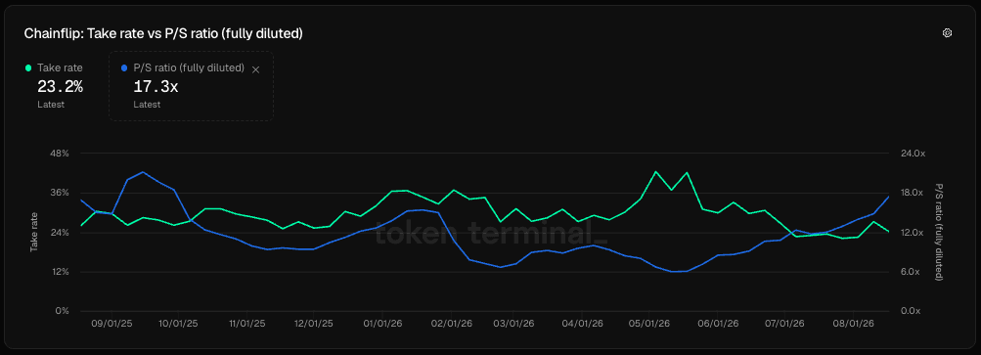Click the vertical Take rate axis title
The image size is (981, 355).
(34, 233)
